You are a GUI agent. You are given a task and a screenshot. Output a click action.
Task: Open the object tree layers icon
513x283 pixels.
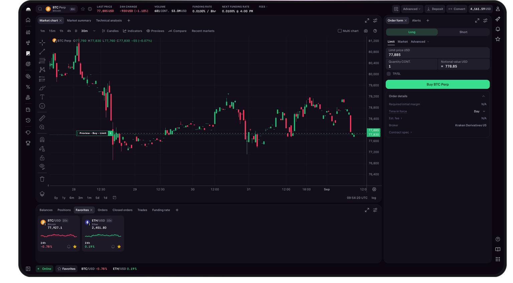tap(42, 194)
